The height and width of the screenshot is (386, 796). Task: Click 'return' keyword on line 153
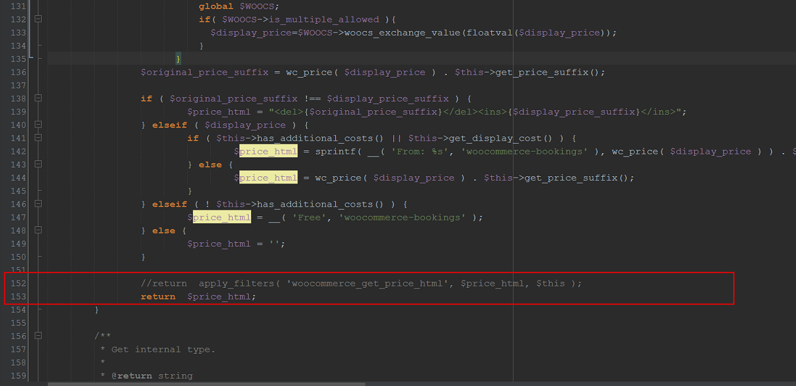(x=158, y=296)
